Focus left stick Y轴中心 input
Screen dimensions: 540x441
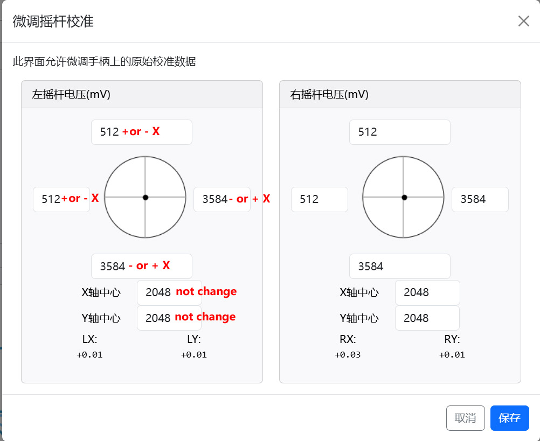point(169,318)
